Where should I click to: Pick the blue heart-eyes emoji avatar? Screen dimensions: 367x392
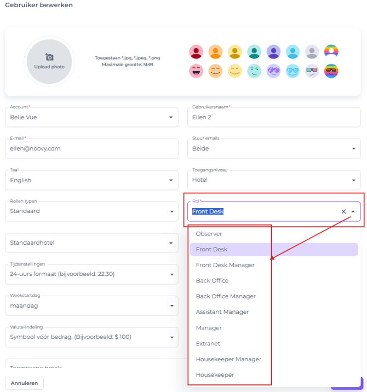293,71
